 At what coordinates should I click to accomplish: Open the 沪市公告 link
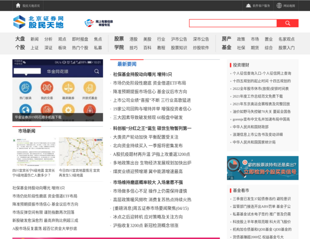click(x=179, y=39)
